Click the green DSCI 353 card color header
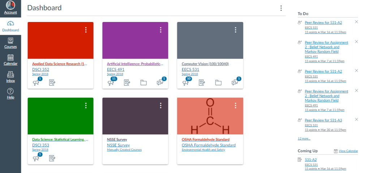Viewport: 370px width, 173px height. (60, 116)
